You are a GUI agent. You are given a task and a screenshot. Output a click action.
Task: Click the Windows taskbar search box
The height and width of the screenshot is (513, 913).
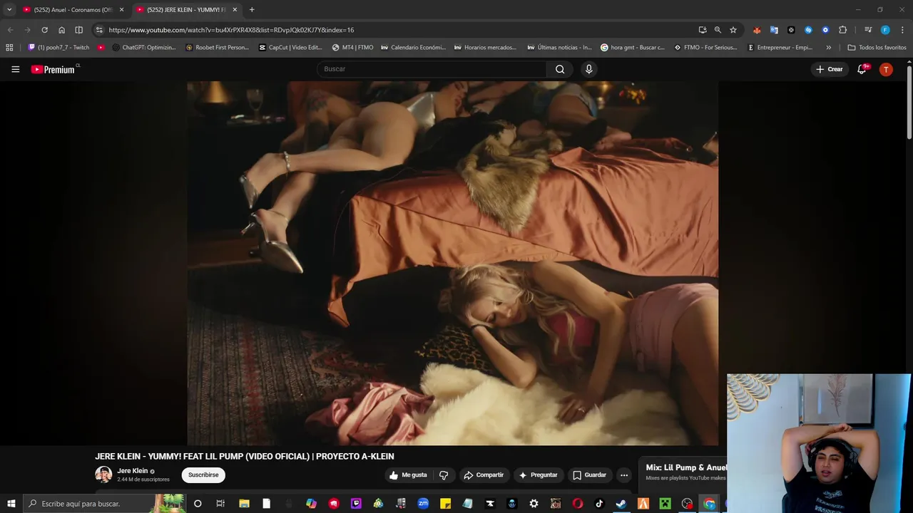click(103, 504)
